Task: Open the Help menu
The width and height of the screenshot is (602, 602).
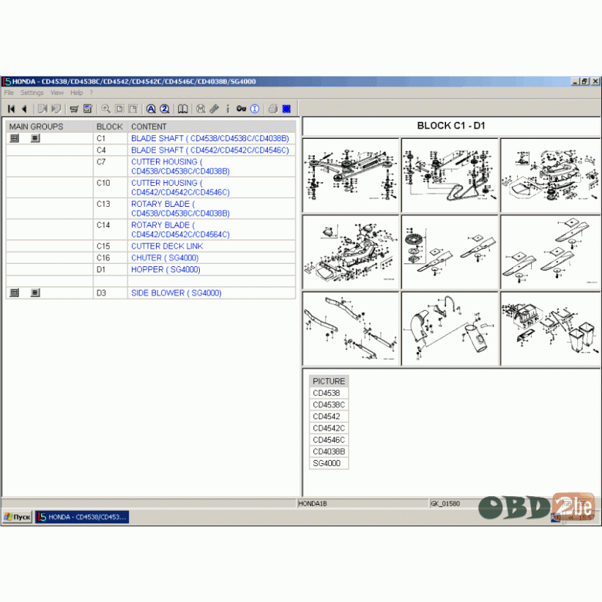Action: click(76, 93)
